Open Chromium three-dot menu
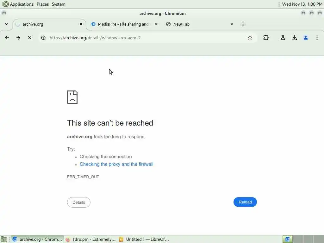 (317, 38)
